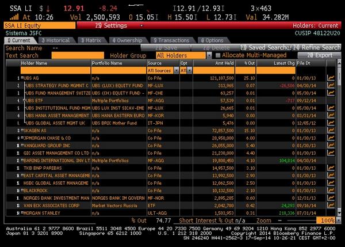Click the Amt Held filter field
This screenshot has height=247, width=345.
pyautogui.click(x=214, y=70)
